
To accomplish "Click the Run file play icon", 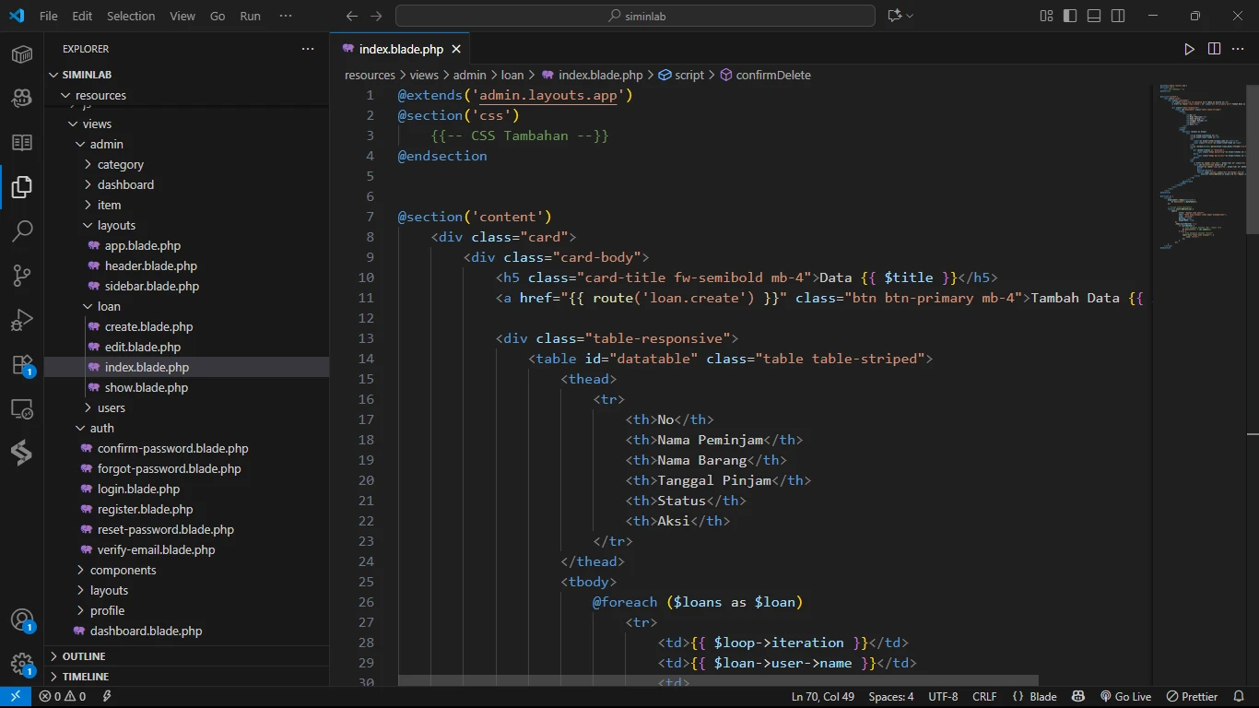I will (1189, 49).
